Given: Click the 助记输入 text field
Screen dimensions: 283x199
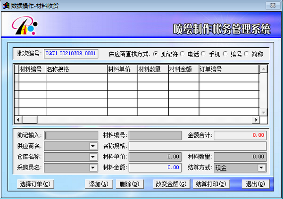Looking at the screenshot, I should click(x=71, y=135).
